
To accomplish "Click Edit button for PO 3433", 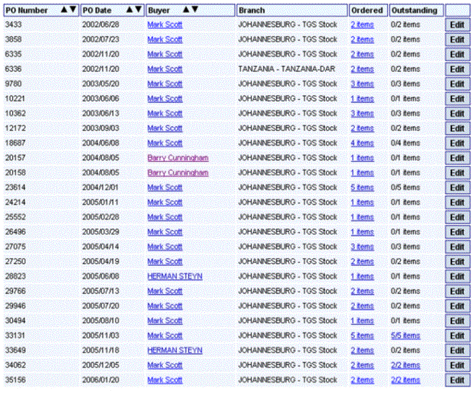I will tap(457, 25).
